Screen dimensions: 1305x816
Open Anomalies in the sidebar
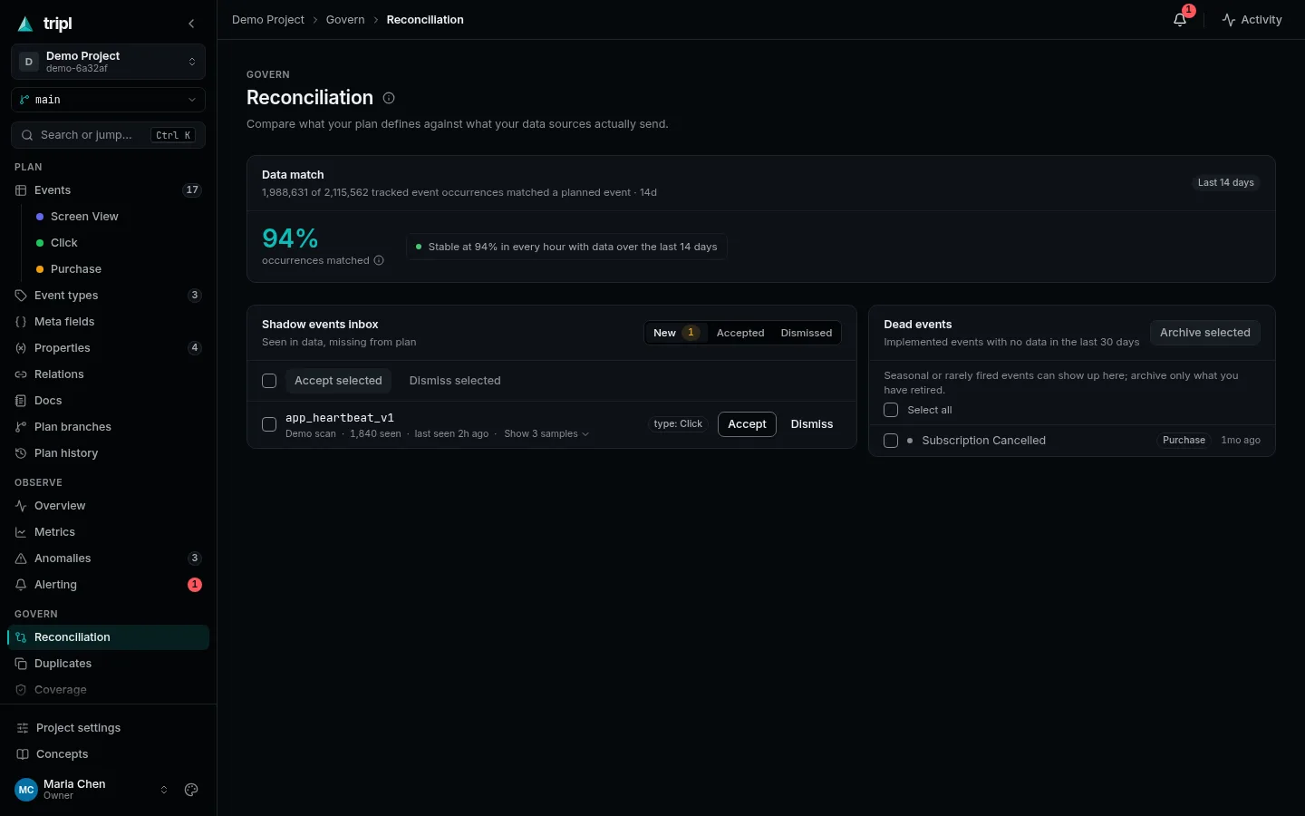108,559
